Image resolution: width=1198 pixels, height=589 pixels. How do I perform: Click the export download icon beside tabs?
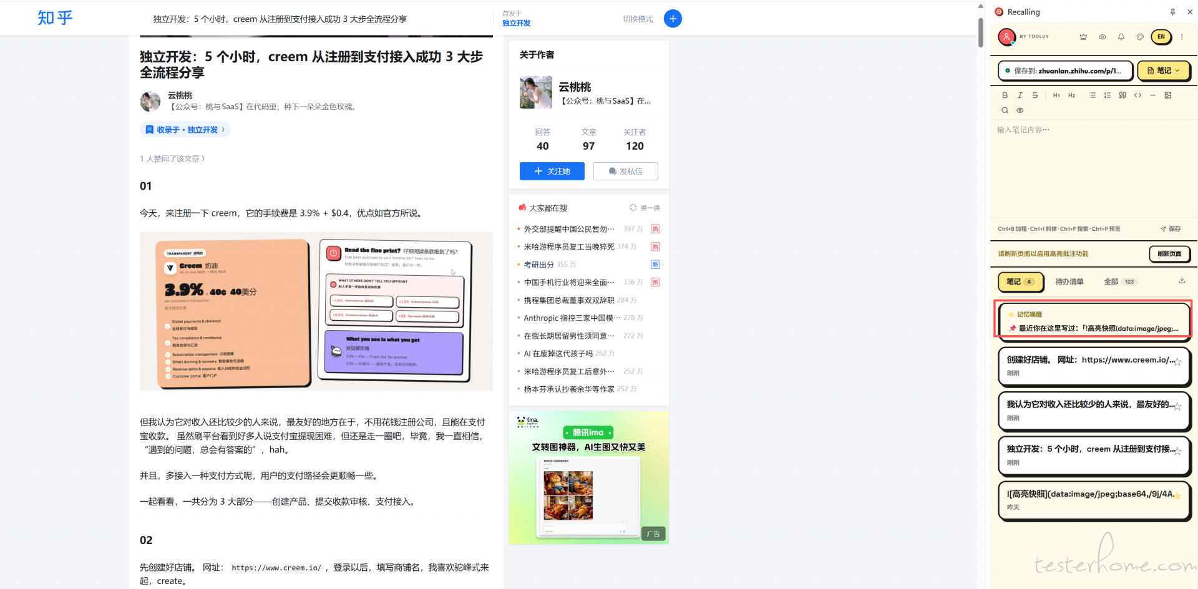coord(1182,281)
